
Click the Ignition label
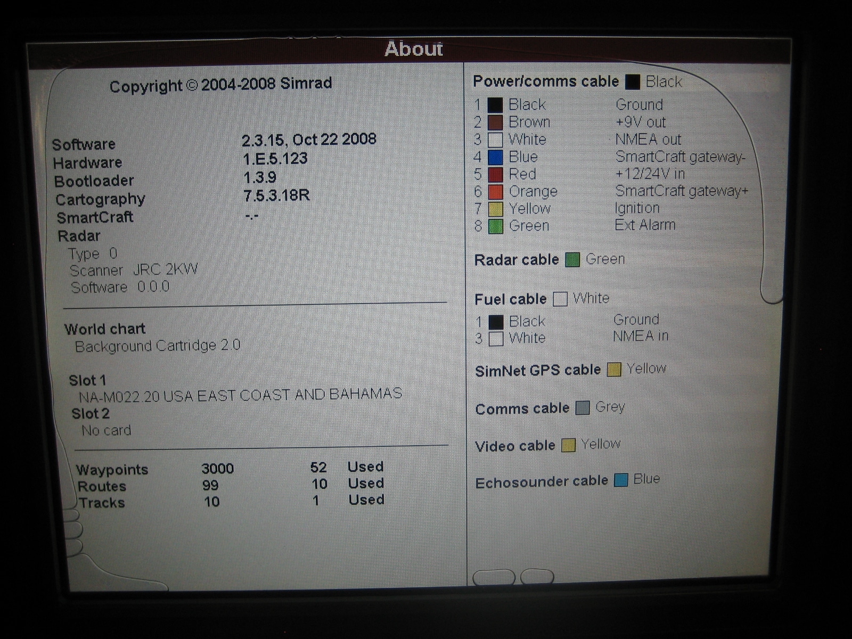point(637,208)
